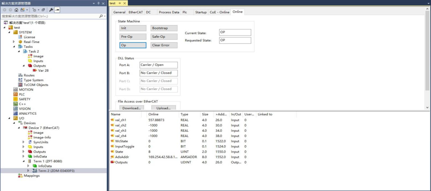Viewport: 431px width, 191px height.
Task: Select Term 2 (ZDM-E0400P3) in the tree
Action: point(56,171)
